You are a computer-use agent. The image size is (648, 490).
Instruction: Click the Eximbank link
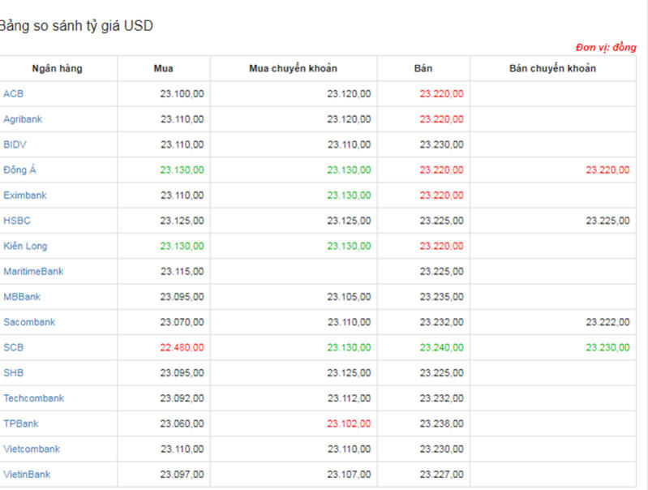pyautogui.click(x=25, y=196)
